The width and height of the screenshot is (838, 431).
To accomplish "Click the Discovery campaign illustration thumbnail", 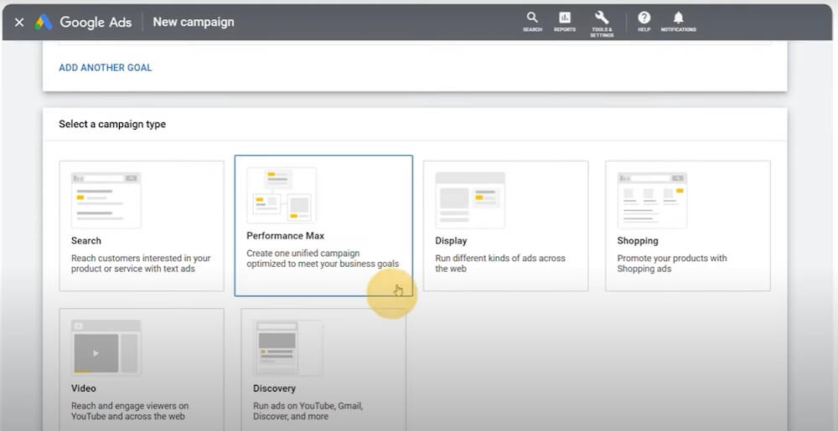I will pyautogui.click(x=288, y=348).
